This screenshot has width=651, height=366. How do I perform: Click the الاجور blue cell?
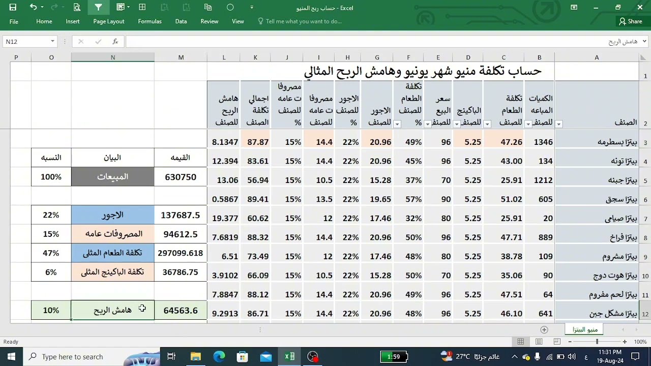tap(113, 215)
